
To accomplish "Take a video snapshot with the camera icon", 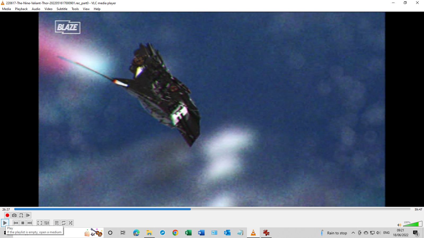I will (x=14, y=215).
